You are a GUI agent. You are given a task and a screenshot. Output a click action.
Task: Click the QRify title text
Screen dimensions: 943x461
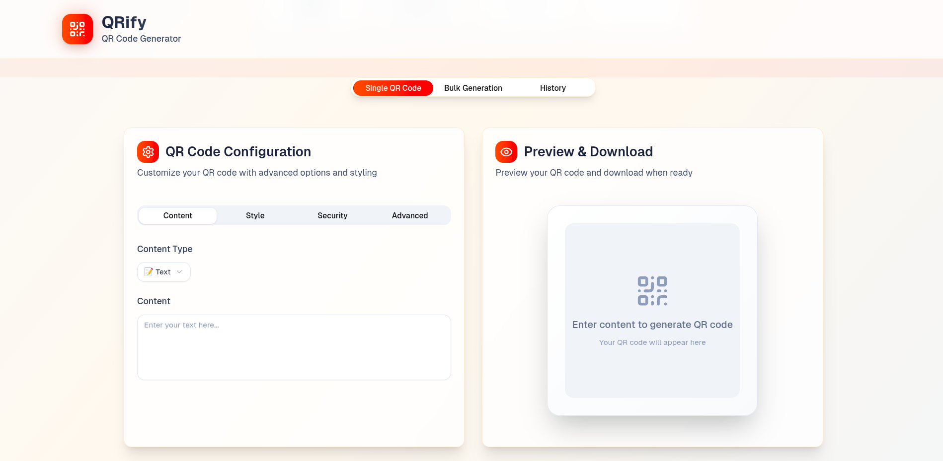(124, 22)
